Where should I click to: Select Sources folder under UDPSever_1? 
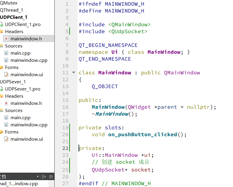(x=14, y=111)
